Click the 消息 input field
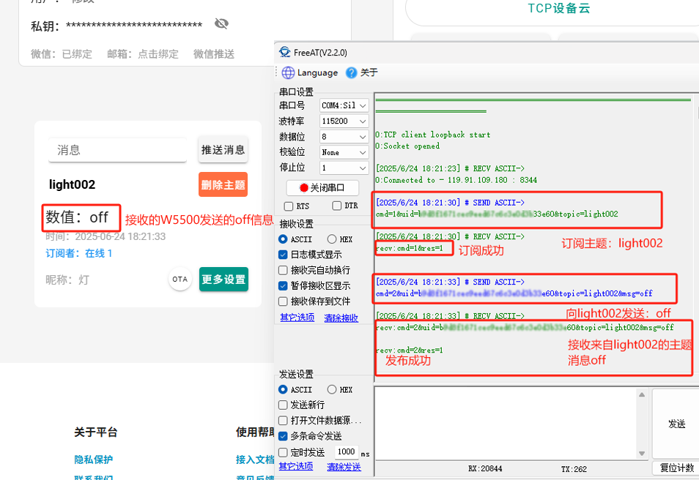699x480 pixels. click(x=118, y=150)
